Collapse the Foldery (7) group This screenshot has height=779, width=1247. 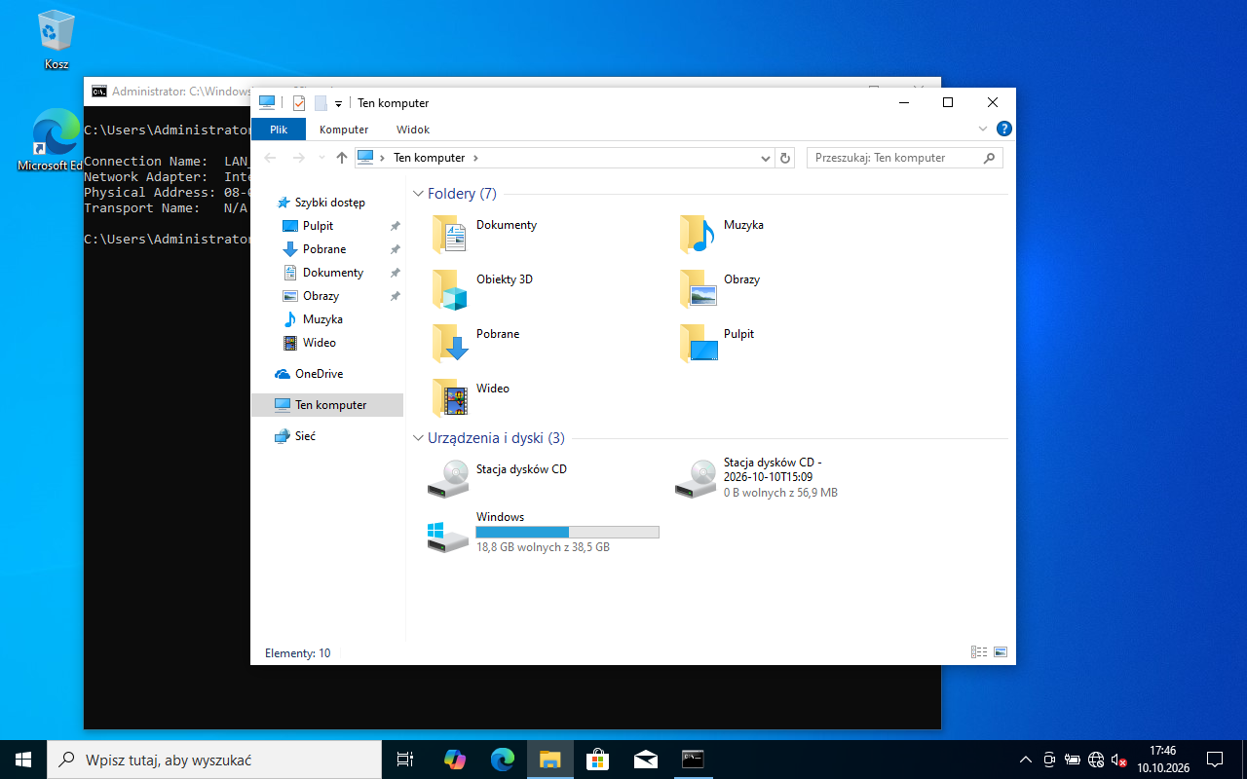[418, 194]
